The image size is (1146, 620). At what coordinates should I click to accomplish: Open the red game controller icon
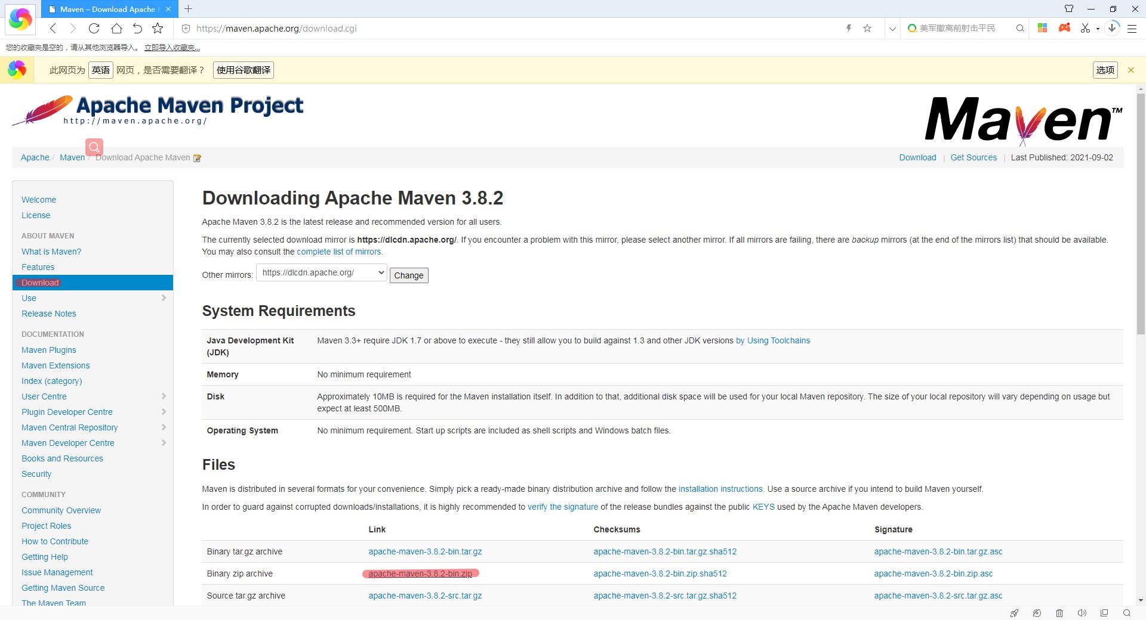1064,27
